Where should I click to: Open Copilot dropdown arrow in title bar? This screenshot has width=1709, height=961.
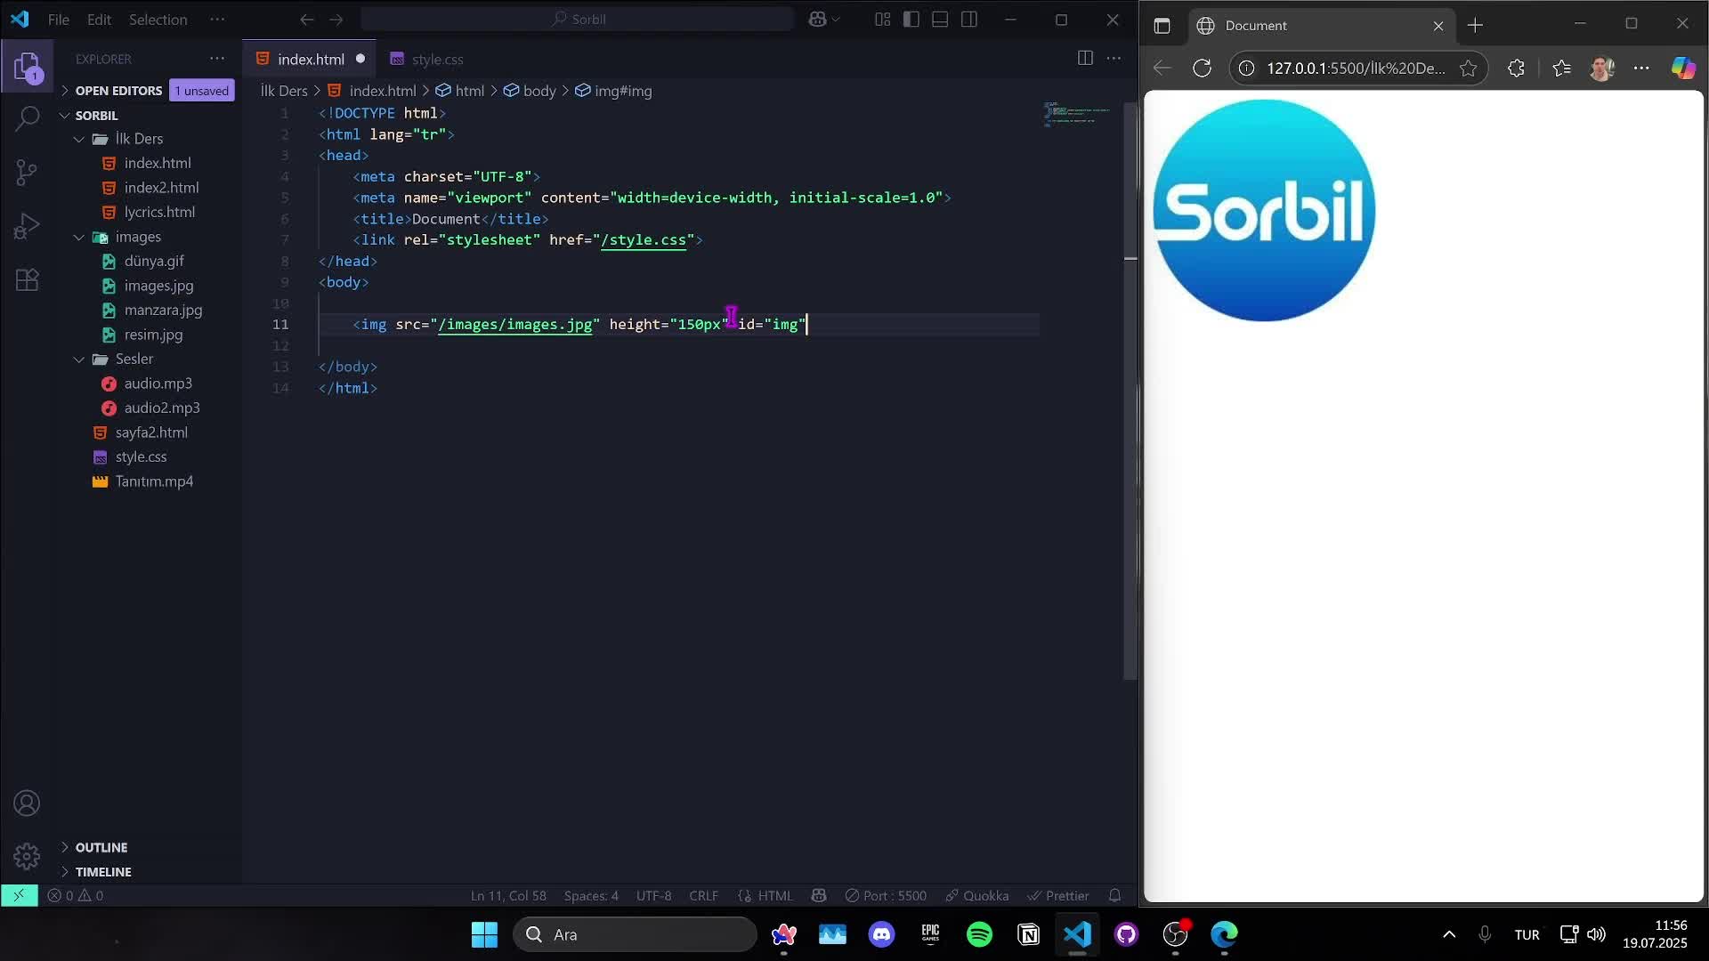click(x=836, y=20)
